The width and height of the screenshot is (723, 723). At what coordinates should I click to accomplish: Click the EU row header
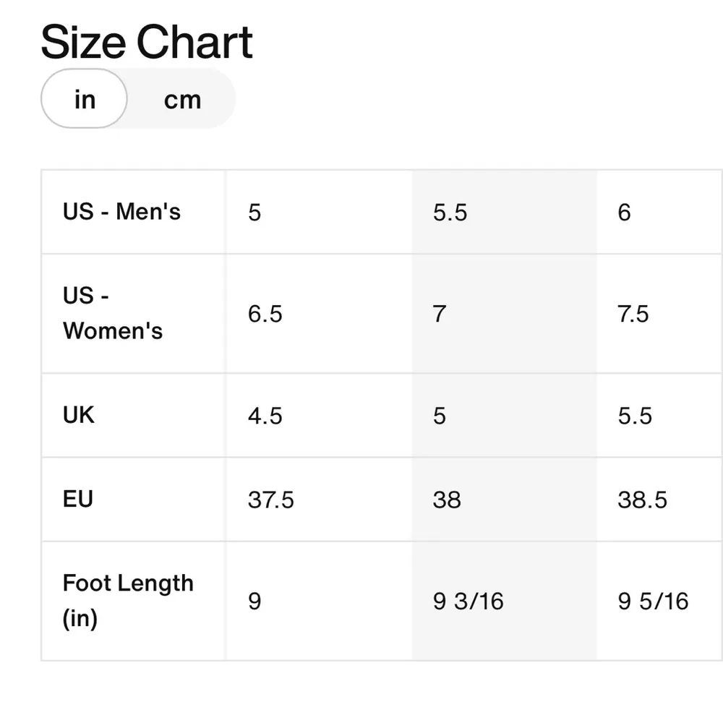pos(78,499)
